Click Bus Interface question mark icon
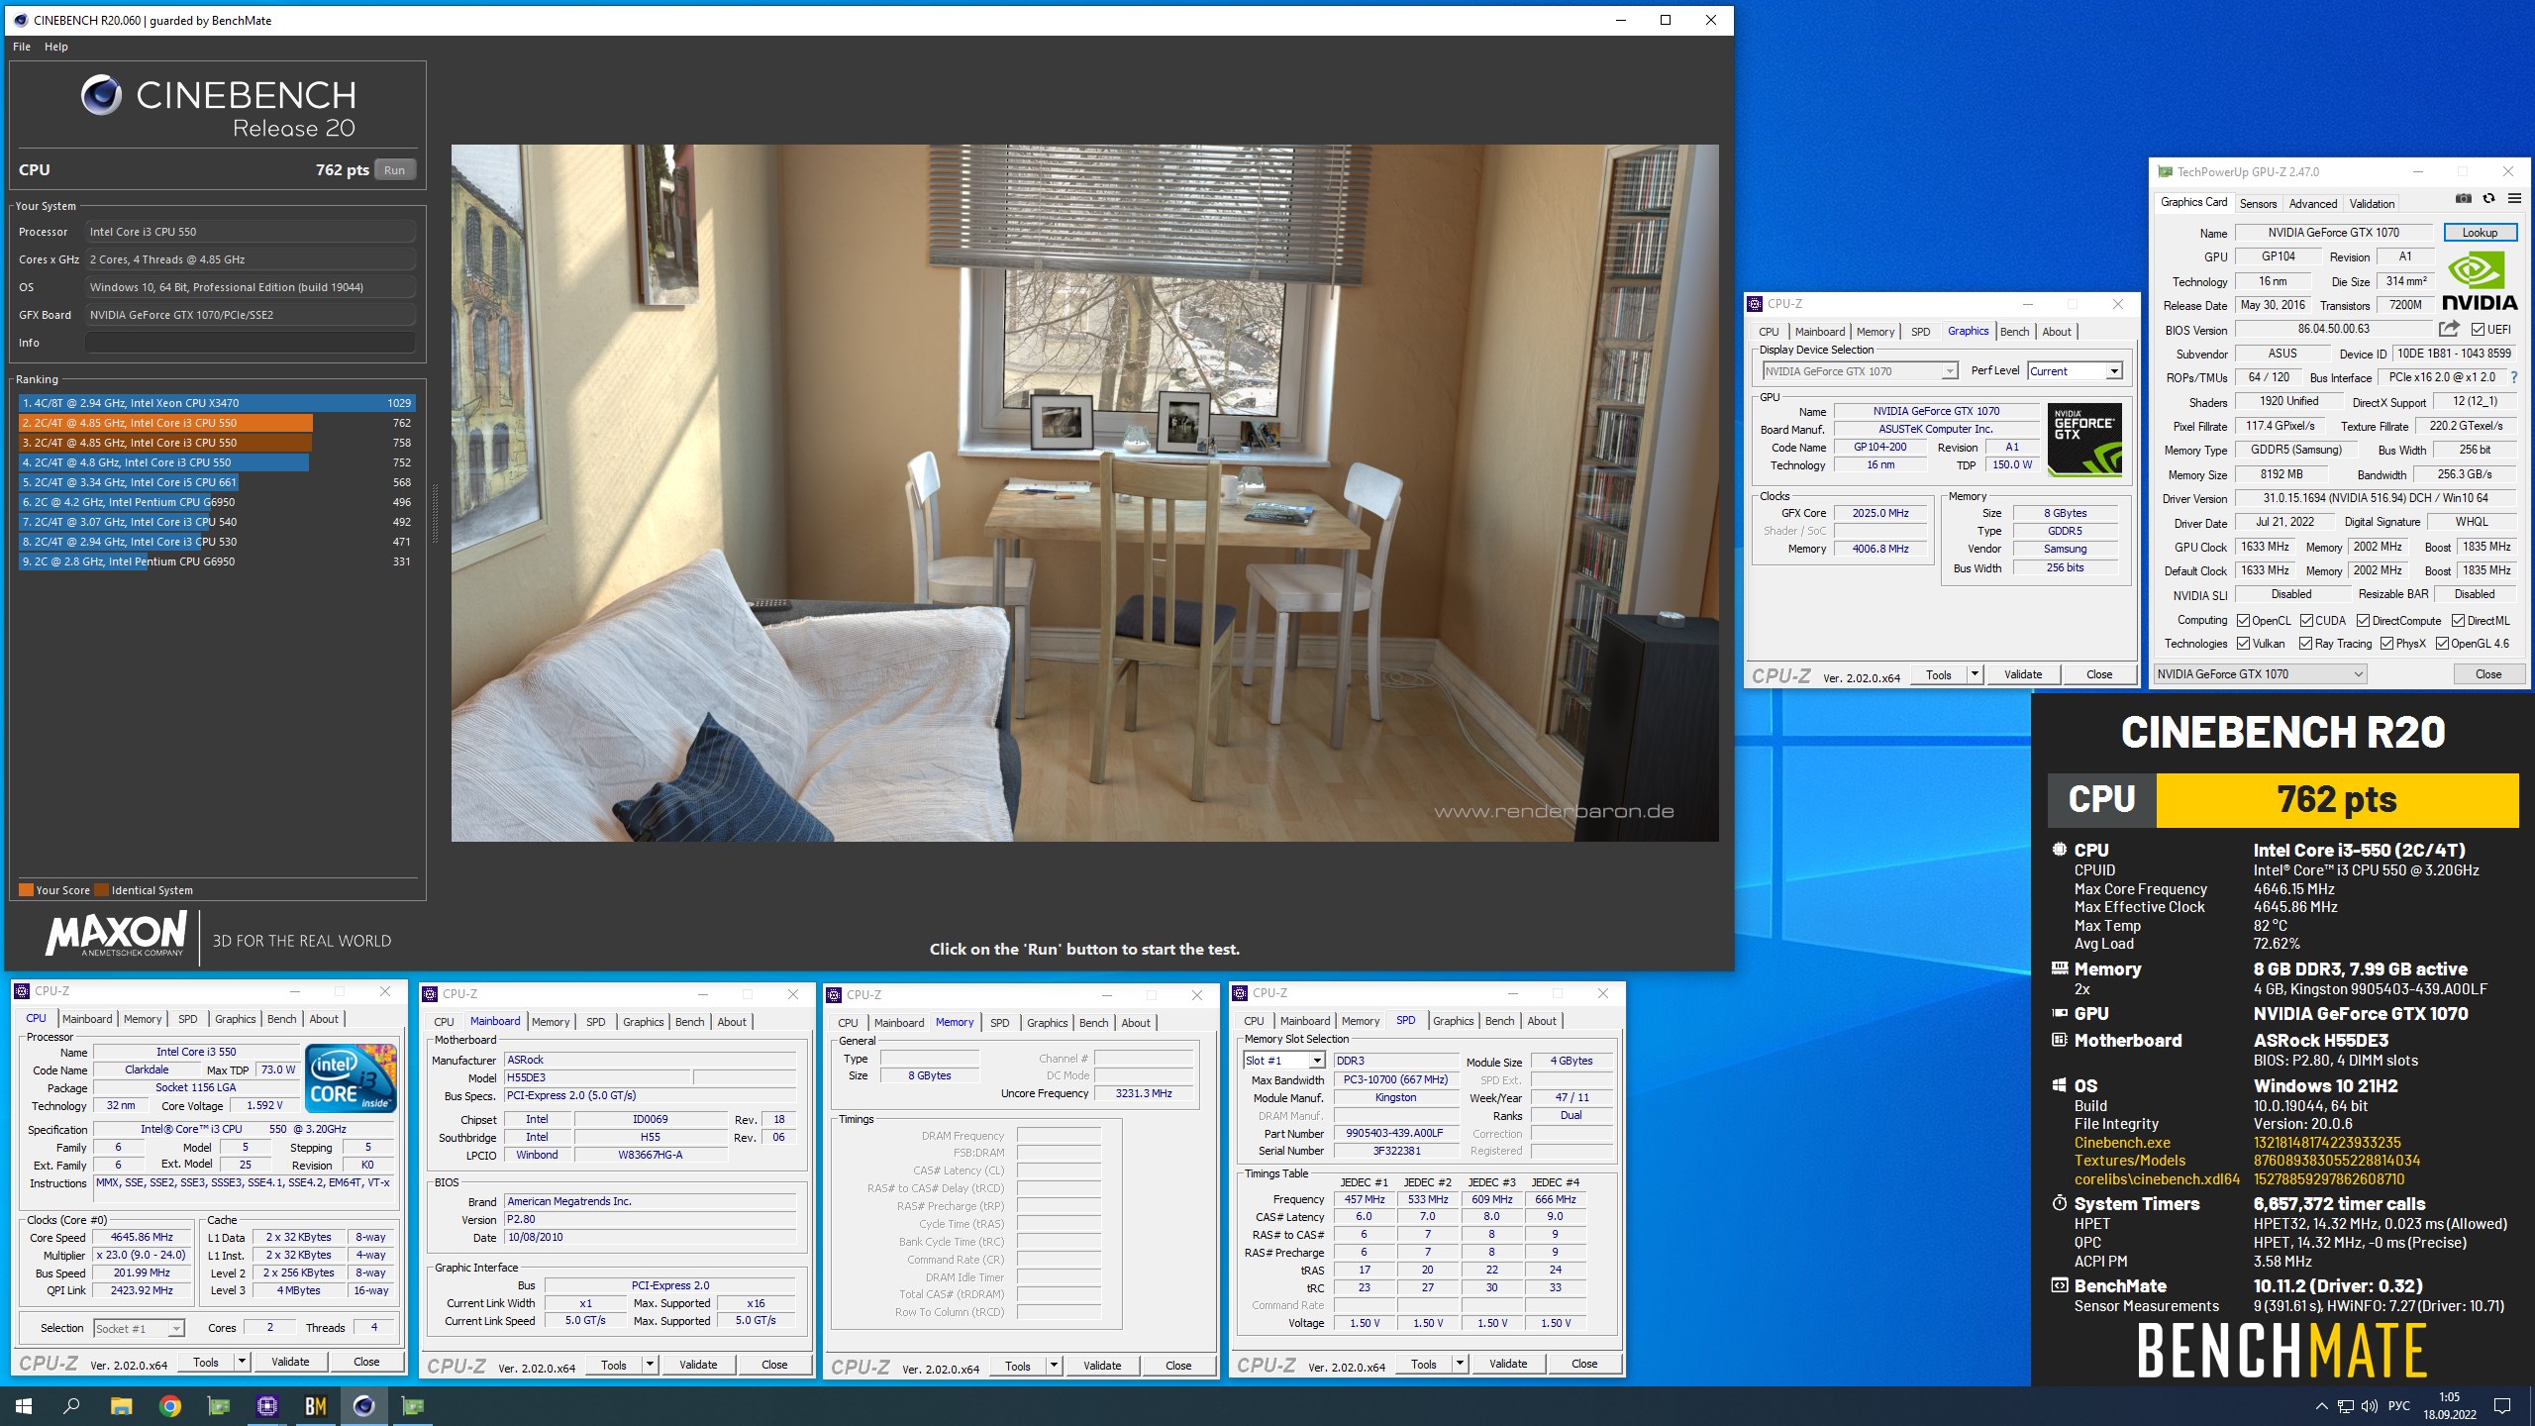Screen dimensions: 2535x1426 coord(2514,377)
